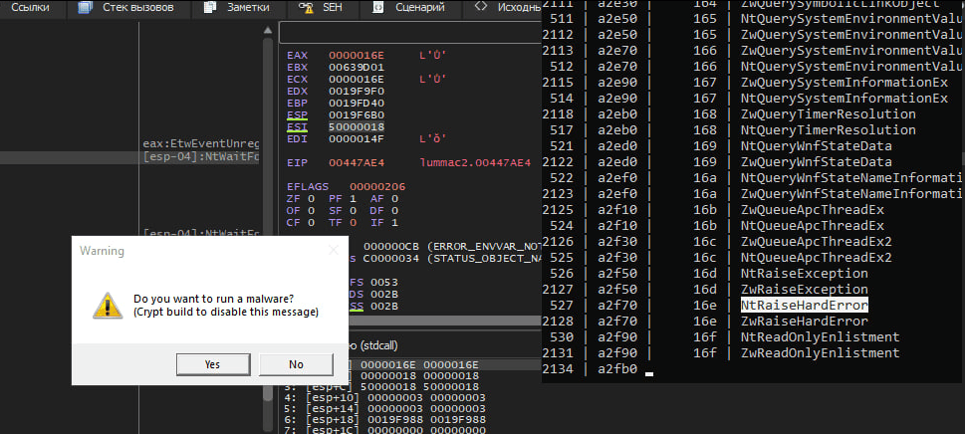Image resolution: width=965 pixels, height=434 pixels.
Task: Click ZwRaiseHardError in the terminal list
Action: click(805, 321)
